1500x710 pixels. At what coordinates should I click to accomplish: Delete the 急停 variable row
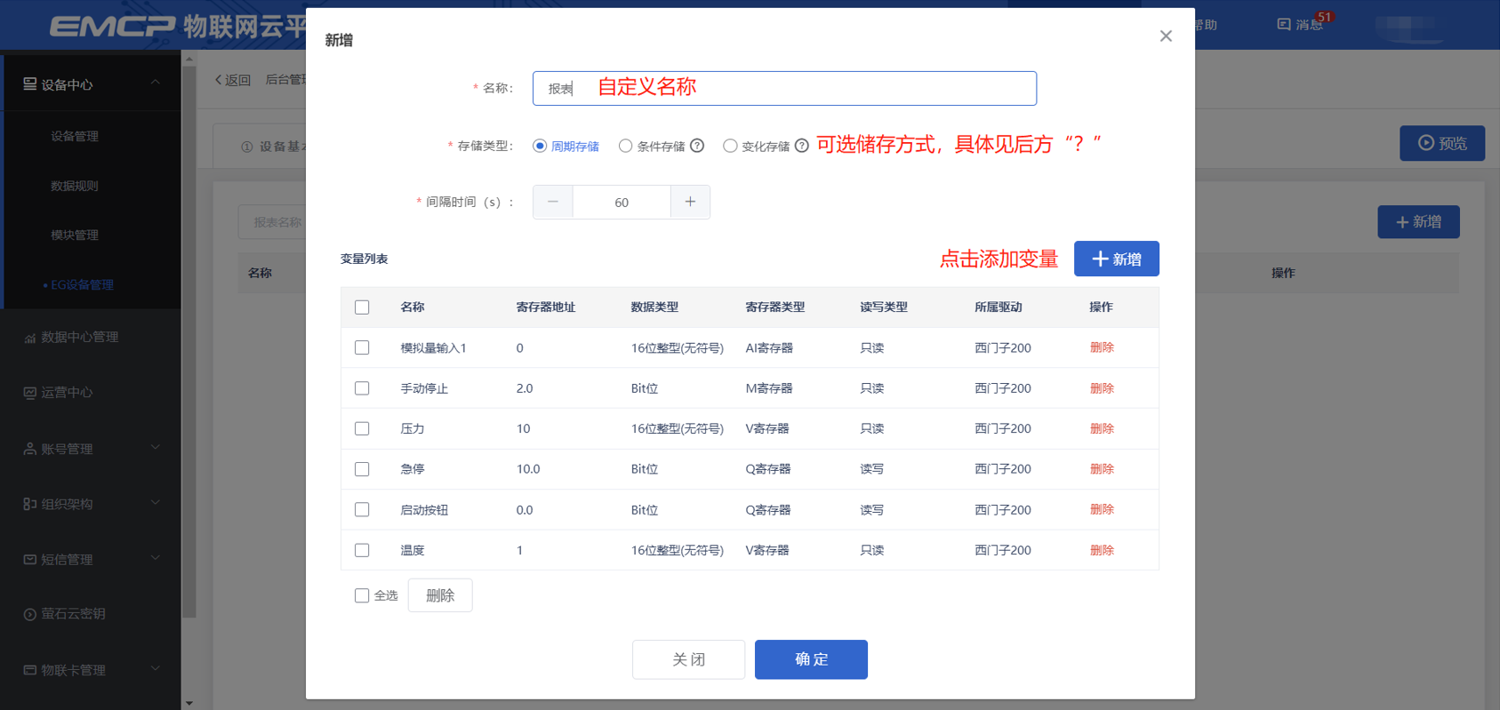click(1102, 468)
